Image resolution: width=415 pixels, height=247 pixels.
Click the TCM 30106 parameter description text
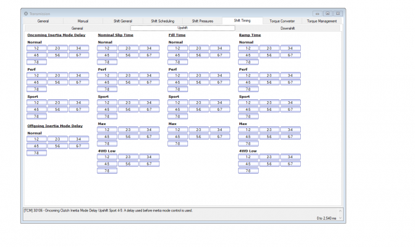[108, 211]
